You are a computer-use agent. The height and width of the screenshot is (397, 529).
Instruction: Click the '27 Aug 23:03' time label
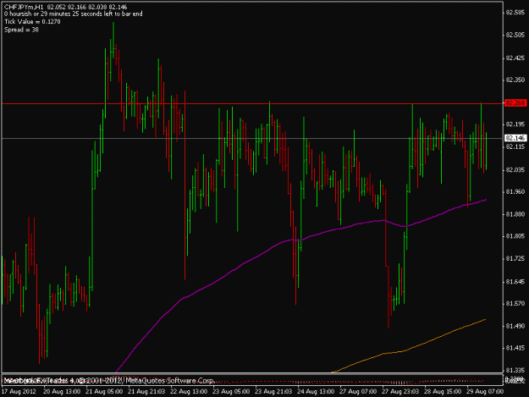[x=400, y=392]
